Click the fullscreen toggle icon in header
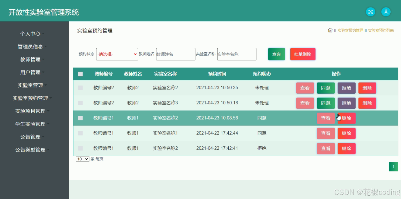This screenshot has width=401, height=199. pyautogui.click(x=370, y=12)
